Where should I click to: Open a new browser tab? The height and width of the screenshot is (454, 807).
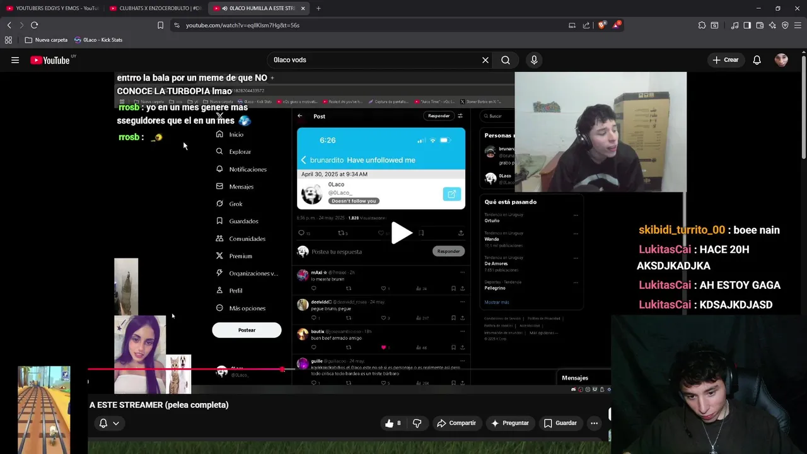coord(318,8)
